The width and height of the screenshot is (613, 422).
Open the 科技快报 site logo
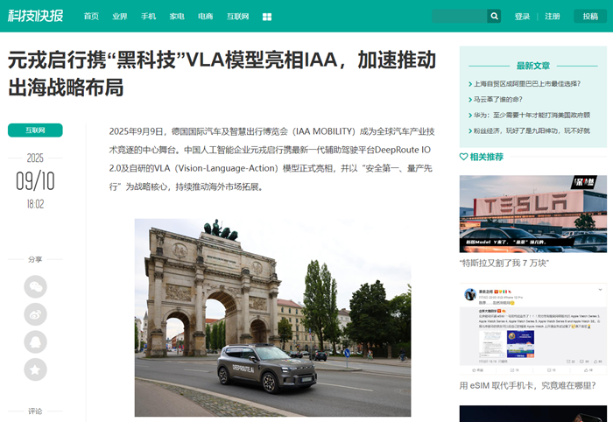36,16
